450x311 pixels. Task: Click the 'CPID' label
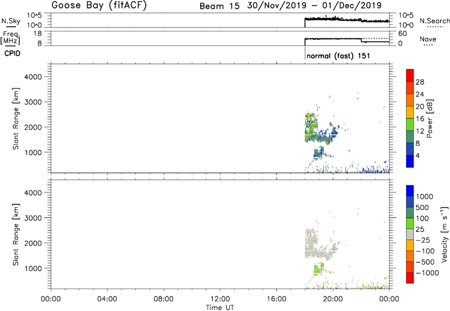point(12,53)
